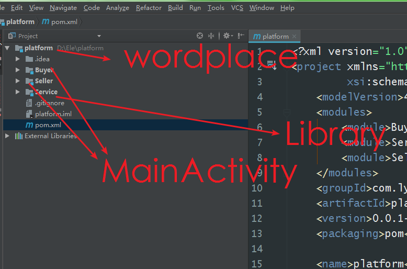Select the Seller module
The width and height of the screenshot is (407, 269).
click(44, 81)
